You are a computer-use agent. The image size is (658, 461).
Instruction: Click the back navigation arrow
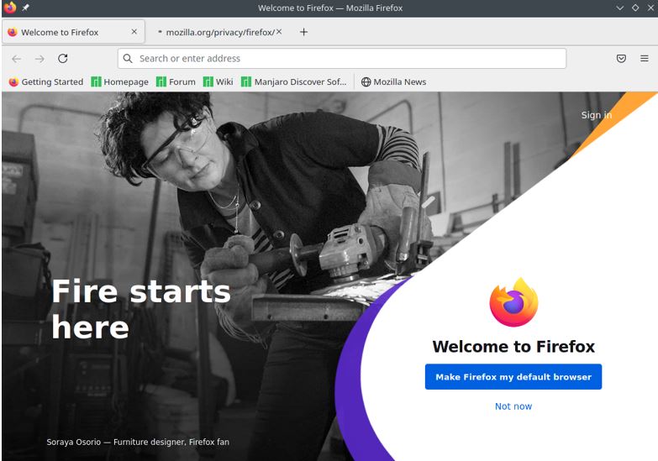16,59
